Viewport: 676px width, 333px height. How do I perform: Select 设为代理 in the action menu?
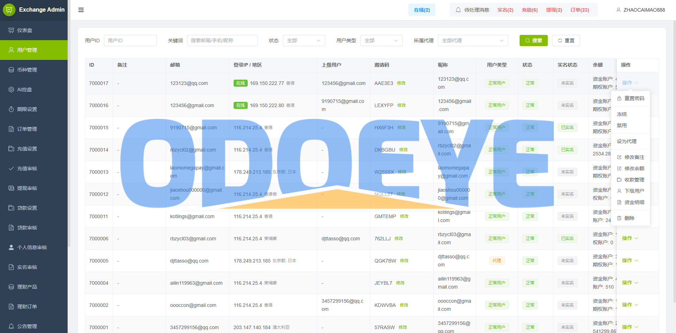[x=631, y=141]
